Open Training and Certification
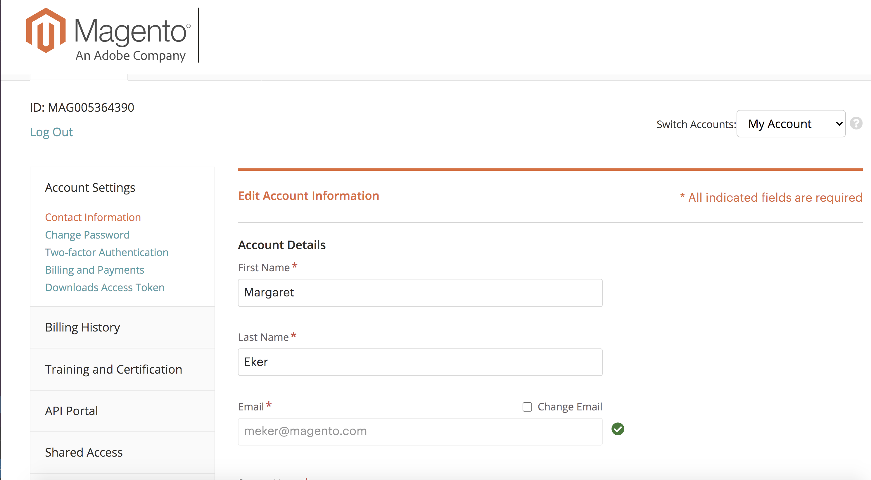 tap(113, 370)
